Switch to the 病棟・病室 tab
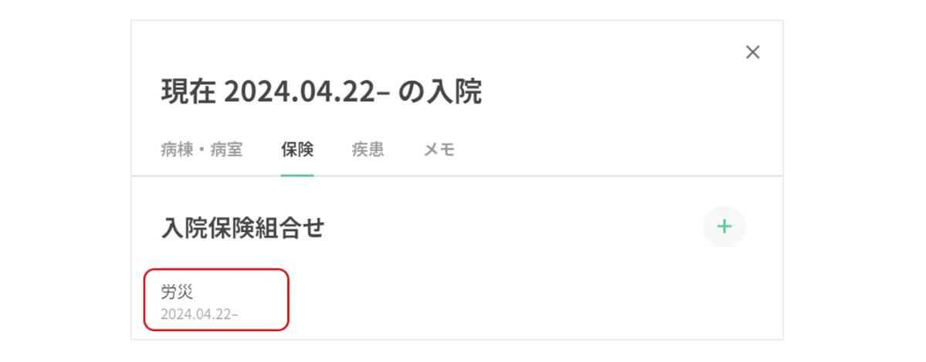This screenshot has height=362, width=926. tap(202, 150)
